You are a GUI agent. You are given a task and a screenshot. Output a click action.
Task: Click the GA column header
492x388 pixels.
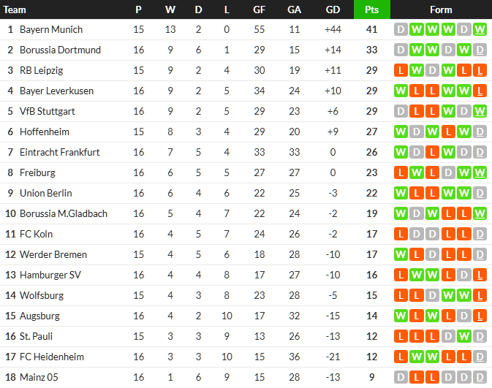coord(295,9)
